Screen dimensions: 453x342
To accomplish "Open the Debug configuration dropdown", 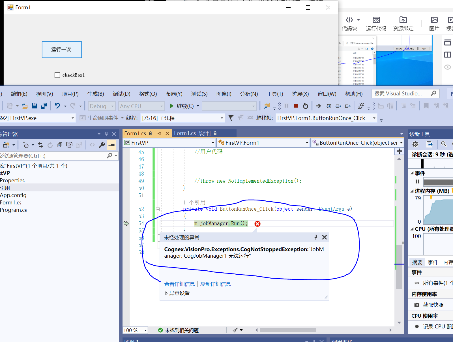I will coord(102,106).
